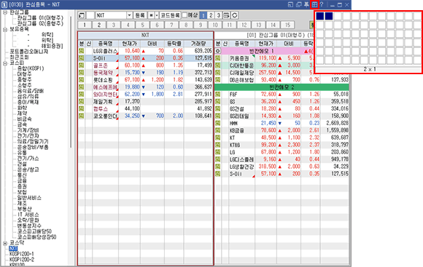Click the chart icon in HMM row
Viewport: 423px width, 267px height.
coord(218,123)
